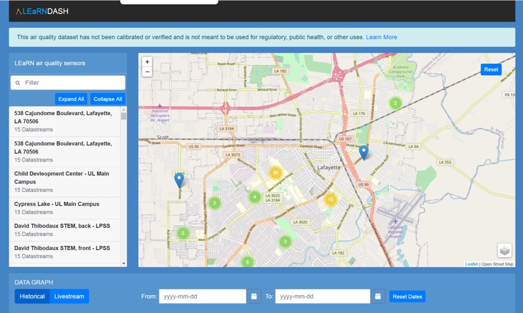Screen dimensions: 523x313
Task: Click the LEaRNDASH logo
Action: coord(42,11)
